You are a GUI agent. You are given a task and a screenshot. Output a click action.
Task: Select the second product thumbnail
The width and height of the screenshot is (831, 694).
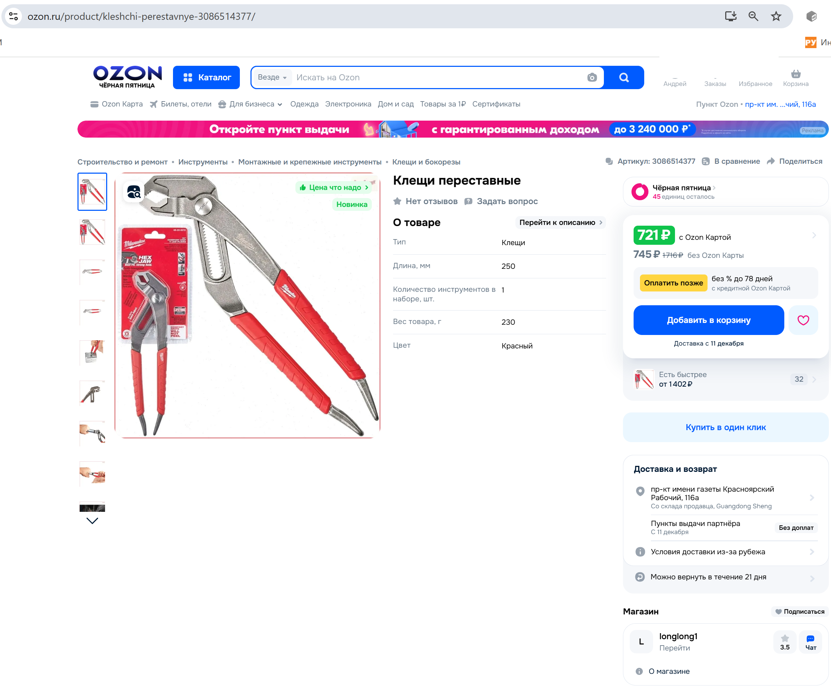click(x=92, y=232)
